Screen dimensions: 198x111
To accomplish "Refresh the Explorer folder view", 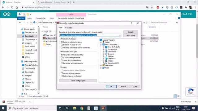I will [x=147, y=23].
